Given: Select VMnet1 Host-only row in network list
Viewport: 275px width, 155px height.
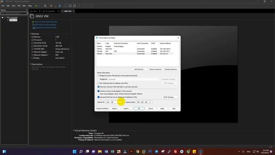Looking at the screenshot, I should (134, 49).
